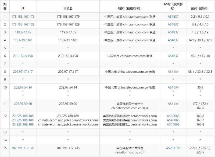Open the blue 202.97.17.117 IP link
215x157 pixels.
click(23, 72)
